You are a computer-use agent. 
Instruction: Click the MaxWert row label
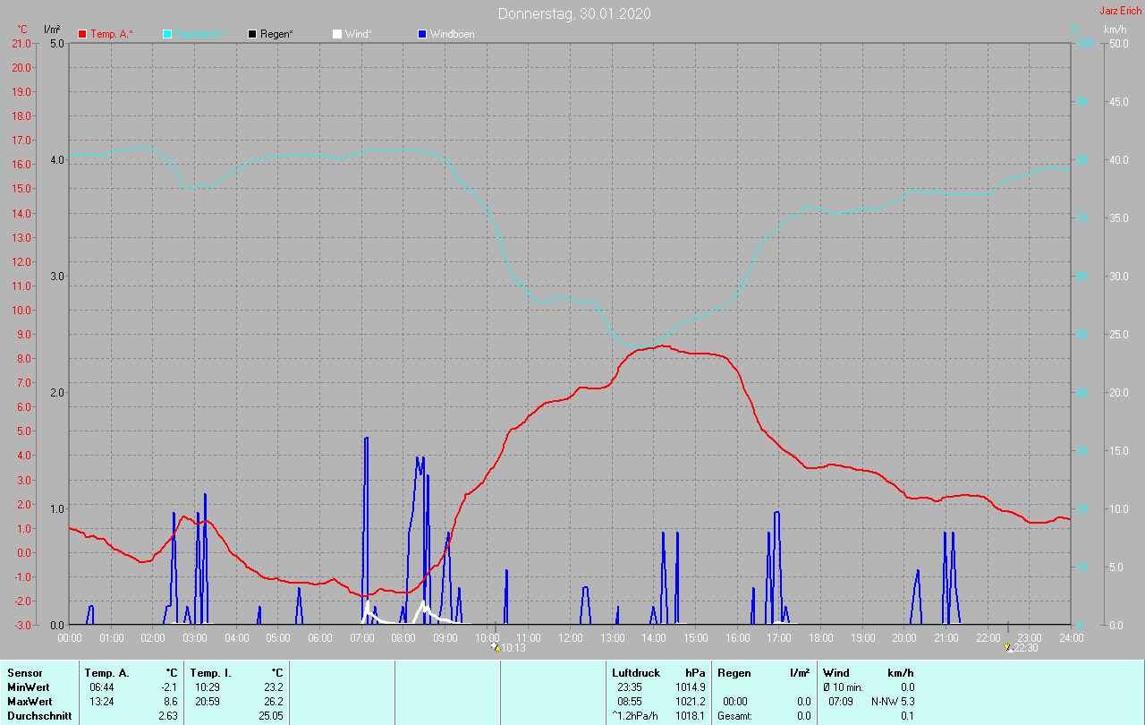[30, 701]
